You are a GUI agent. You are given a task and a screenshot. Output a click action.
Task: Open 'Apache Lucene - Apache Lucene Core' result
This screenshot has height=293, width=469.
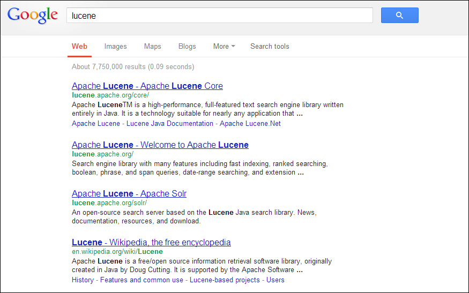click(147, 86)
